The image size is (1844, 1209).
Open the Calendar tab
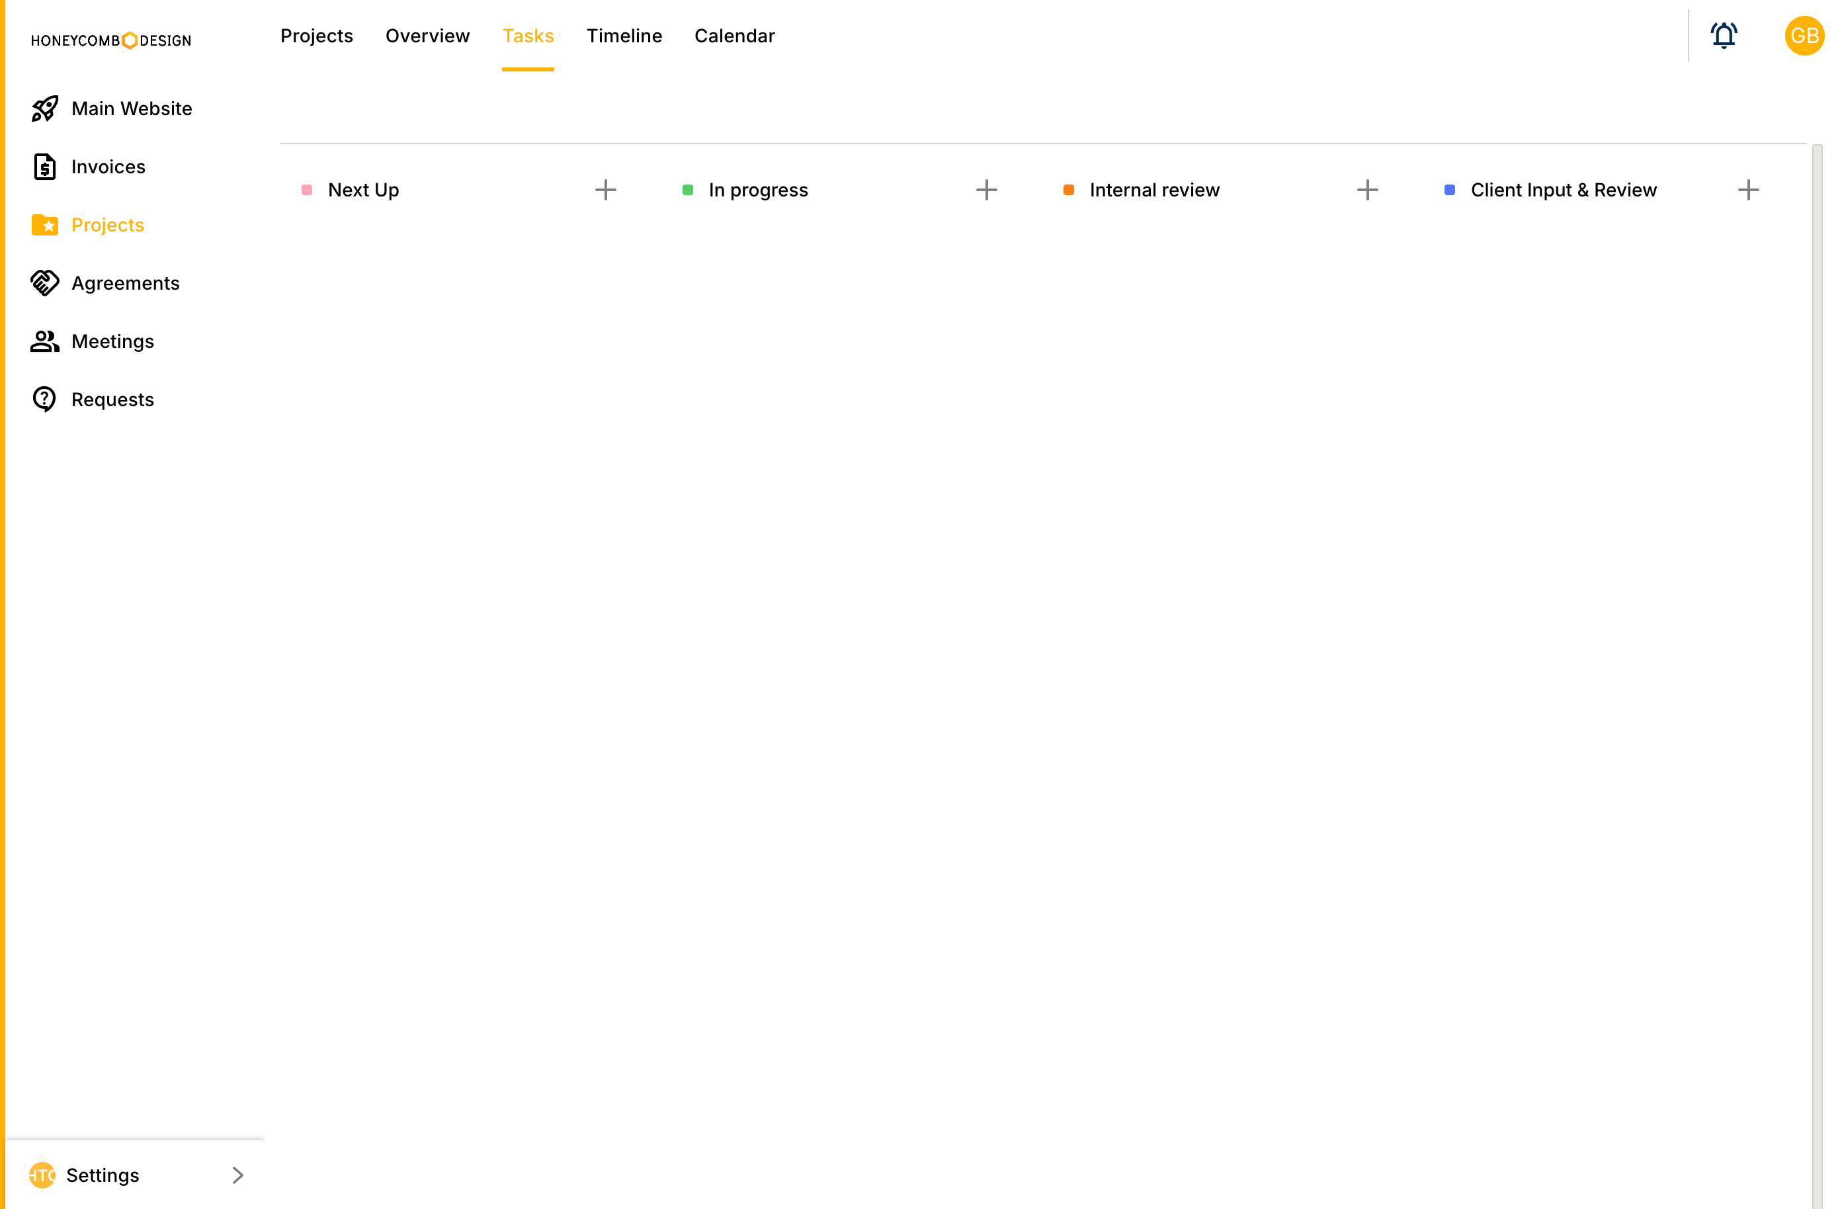[x=735, y=36]
